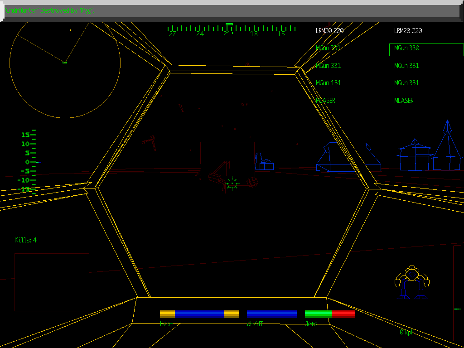Screen dimensions: 464x348
Task: Click the circular radar display
Action: pyautogui.click(x=65, y=63)
